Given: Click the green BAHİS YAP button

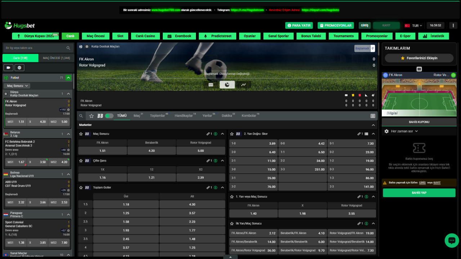Looking at the screenshot, I should pos(419,193).
